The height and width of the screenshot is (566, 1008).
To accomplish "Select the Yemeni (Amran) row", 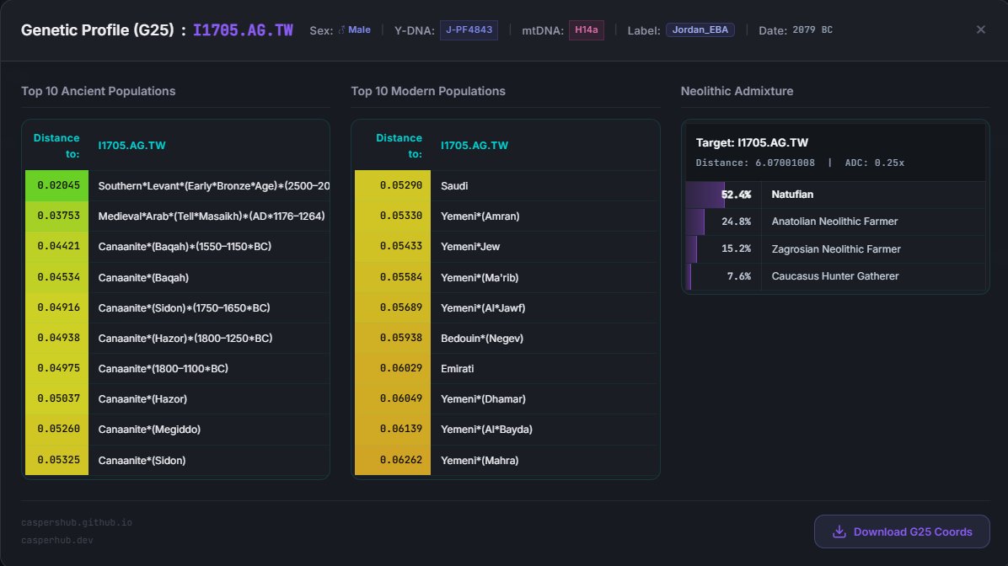I will point(507,216).
